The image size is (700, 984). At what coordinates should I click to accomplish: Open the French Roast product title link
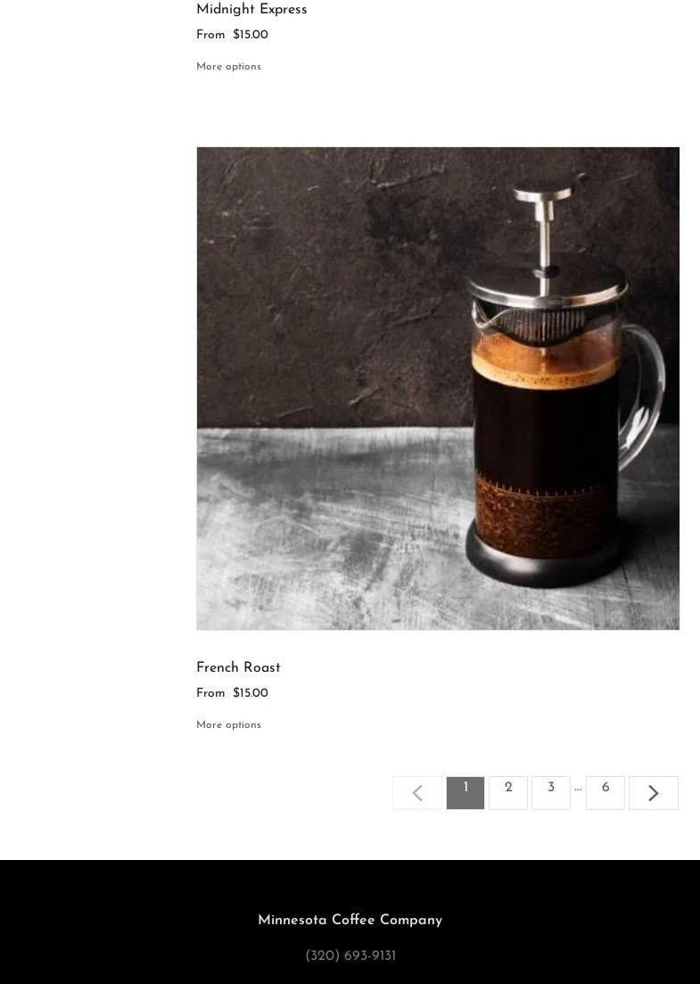(x=238, y=667)
